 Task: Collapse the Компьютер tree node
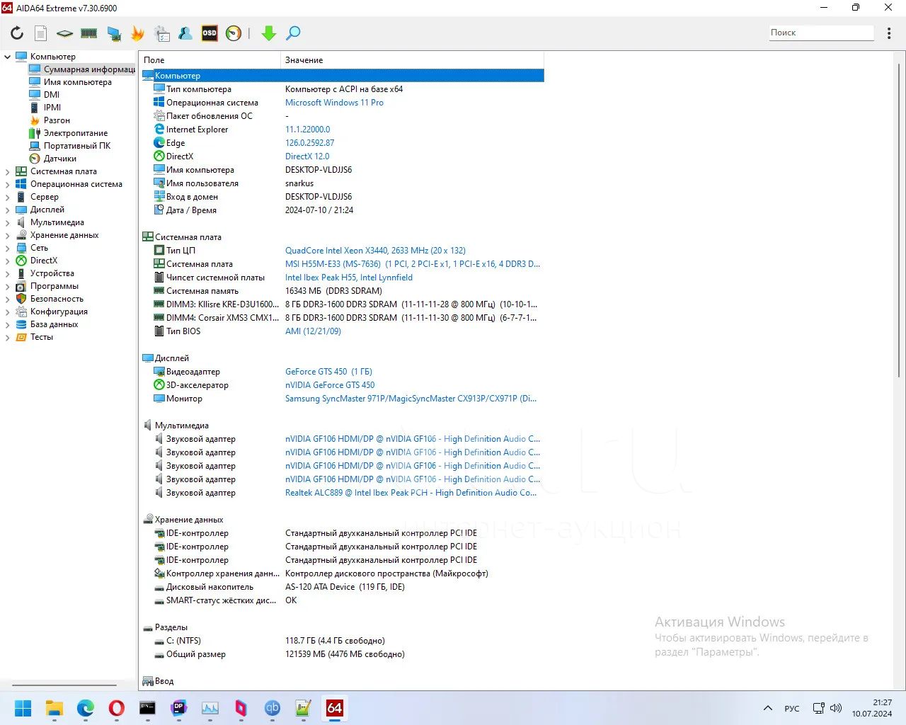click(x=8, y=57)
